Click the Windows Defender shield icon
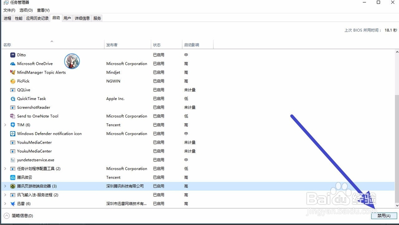 pos(13,133)
